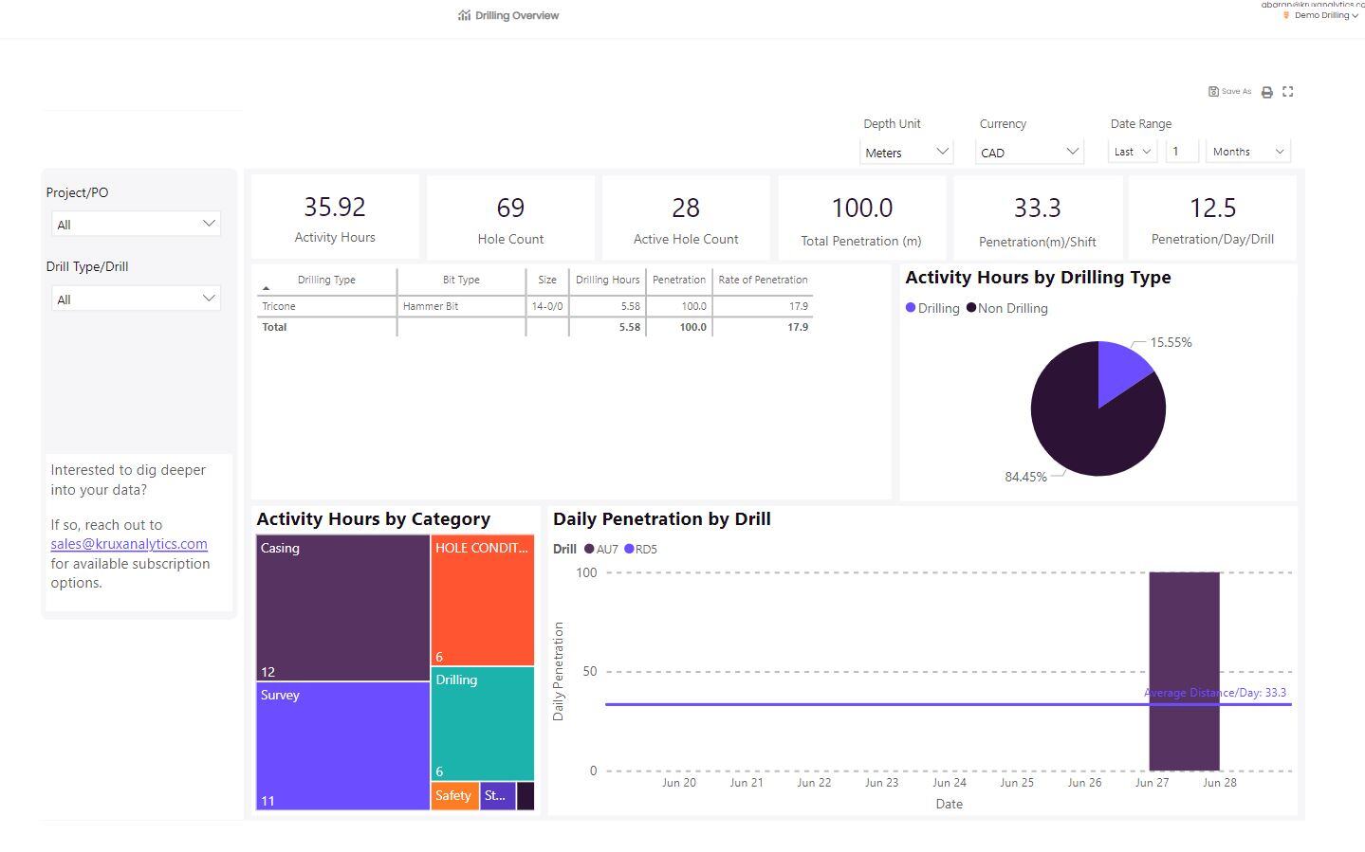The height and width of the screenshot is (852, 1365).
Task: Click the date range number input field
Action: [x=1181, y=151]
